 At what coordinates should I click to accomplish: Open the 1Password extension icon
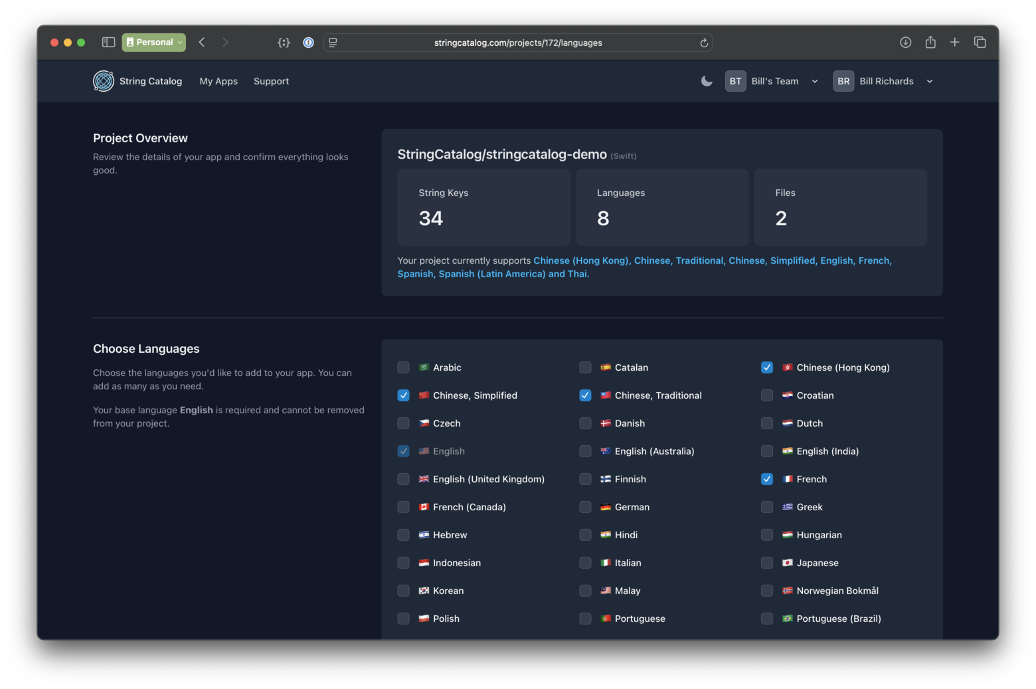[x=308, y=43]
